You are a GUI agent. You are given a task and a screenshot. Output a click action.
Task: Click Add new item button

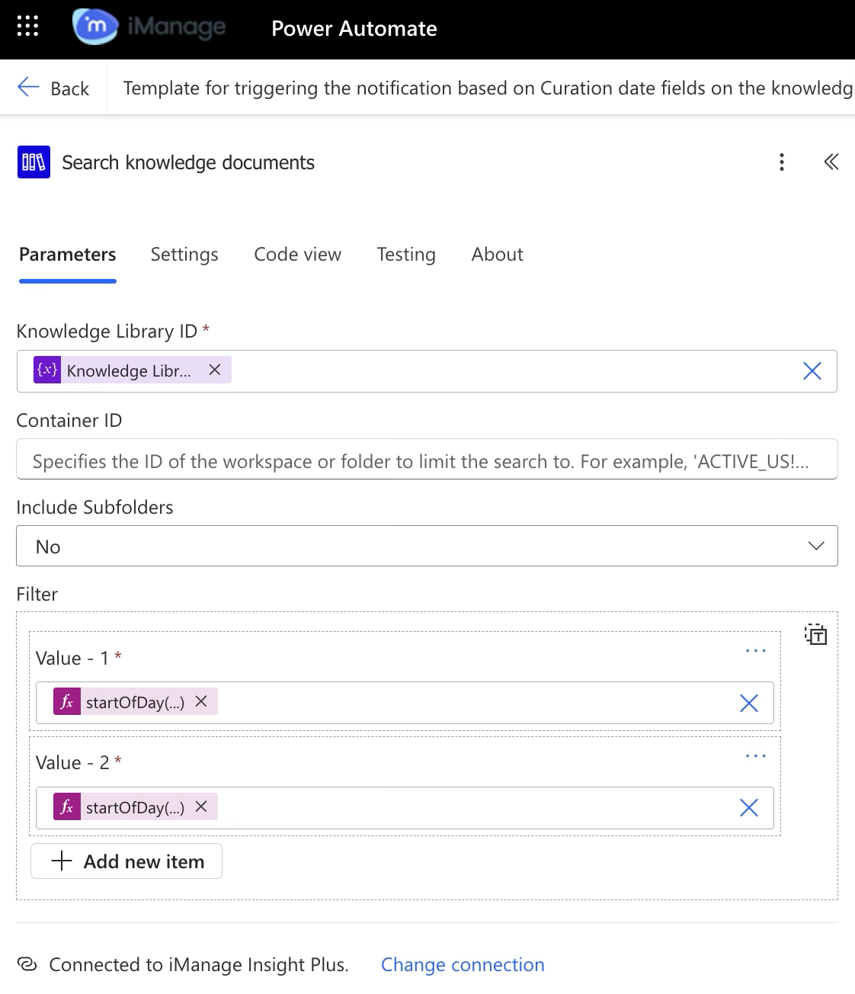126,861
